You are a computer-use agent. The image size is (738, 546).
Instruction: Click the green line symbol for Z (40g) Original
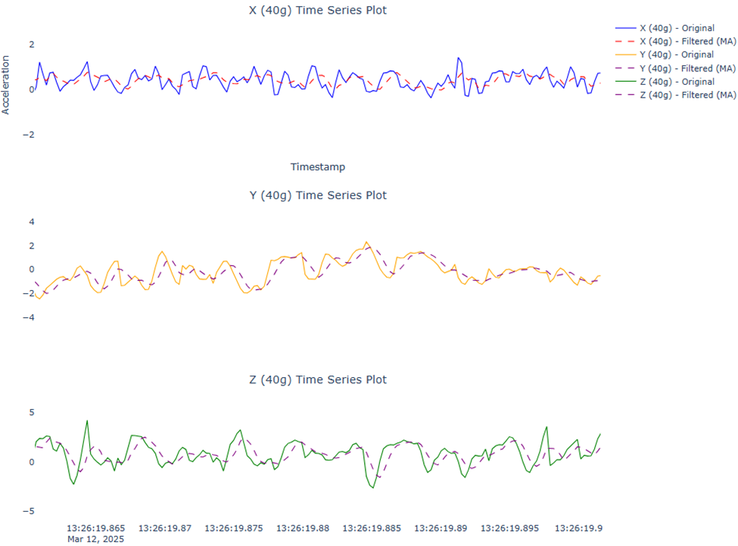click(627, 81)
